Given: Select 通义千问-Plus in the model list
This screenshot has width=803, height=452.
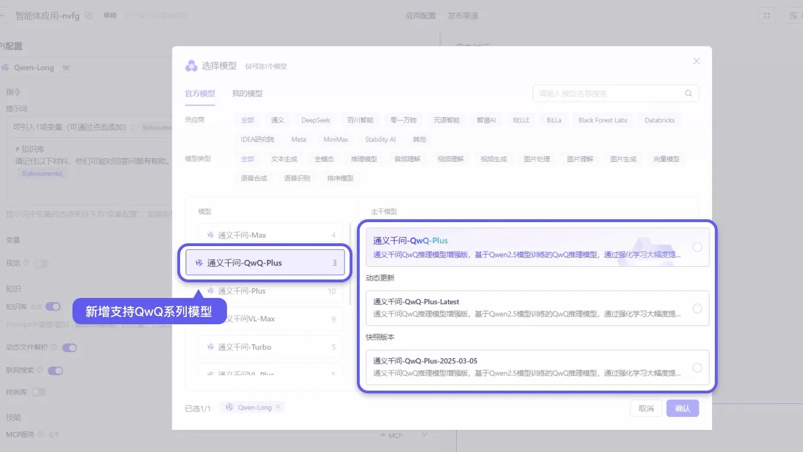Looking at the screenshot, I should click(x=271, y=291).
